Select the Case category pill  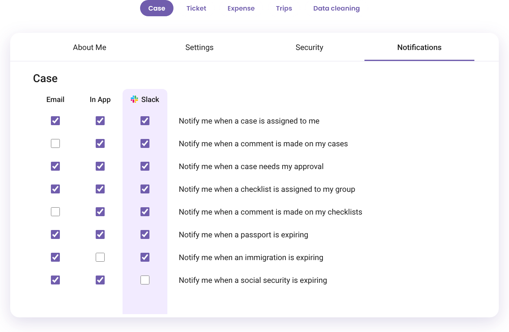pos(157,8)
